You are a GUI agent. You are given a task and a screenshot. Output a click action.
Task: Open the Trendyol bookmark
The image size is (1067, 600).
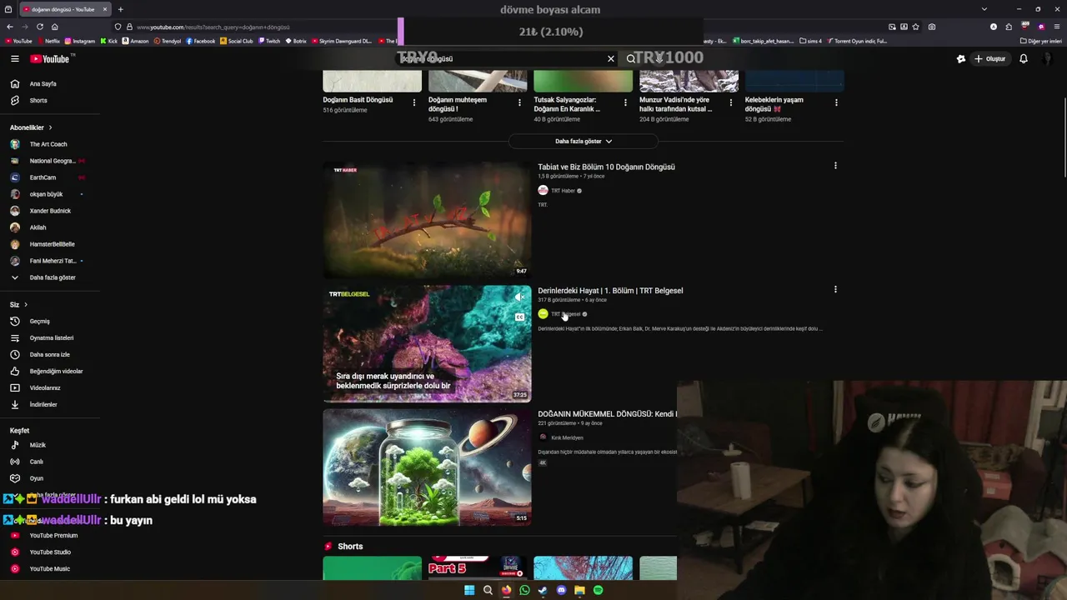click(x=167, y=41)
